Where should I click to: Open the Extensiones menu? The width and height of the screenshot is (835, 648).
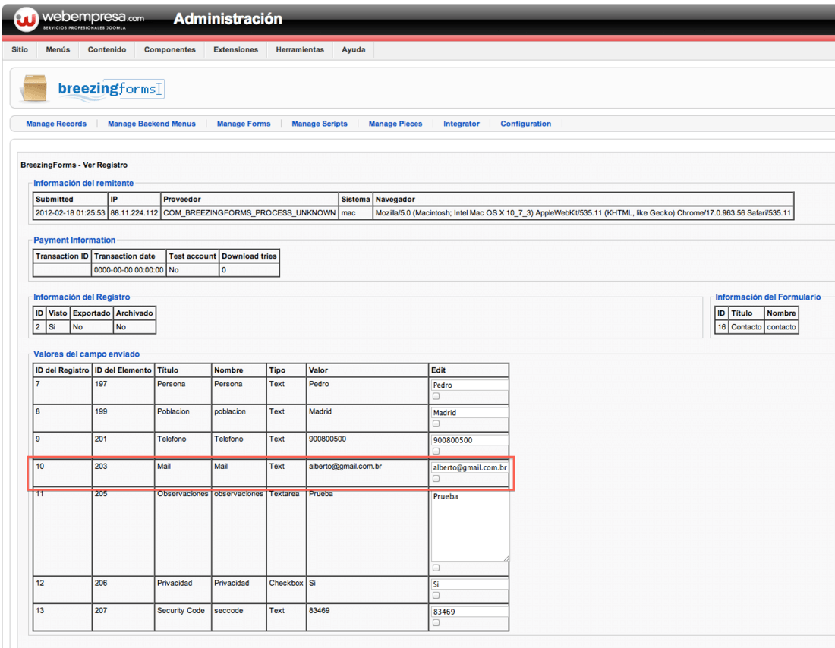pyautogui.click(x=236, y=49)
